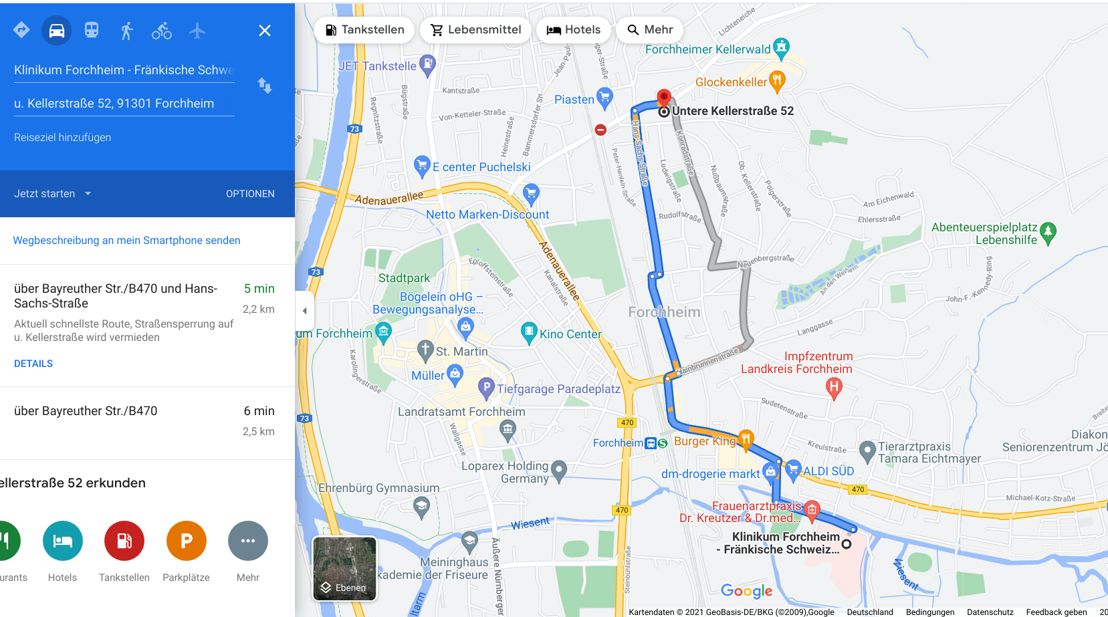Open the Mehr search category chip
The height and width of the screenshot is (617, 1108).
(650, 30)
